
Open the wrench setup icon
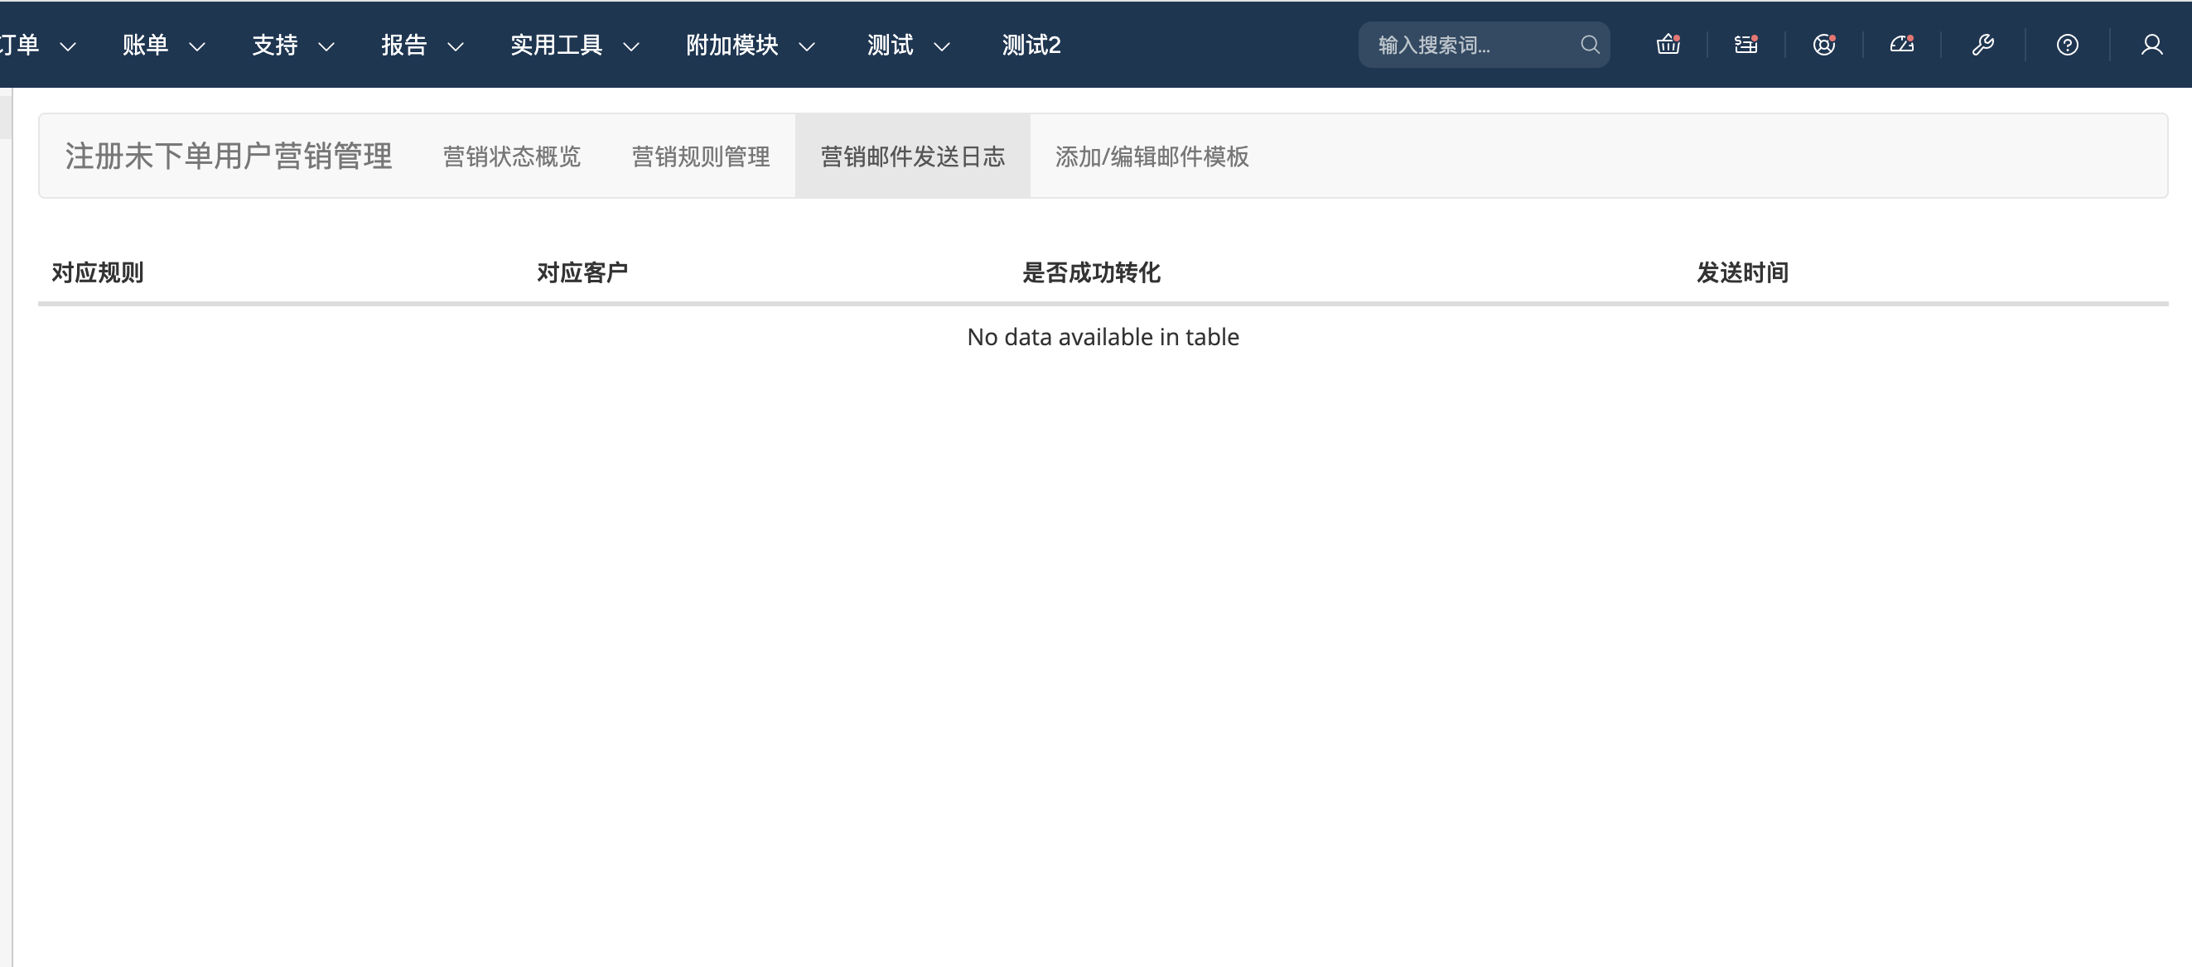(1982, 44)
